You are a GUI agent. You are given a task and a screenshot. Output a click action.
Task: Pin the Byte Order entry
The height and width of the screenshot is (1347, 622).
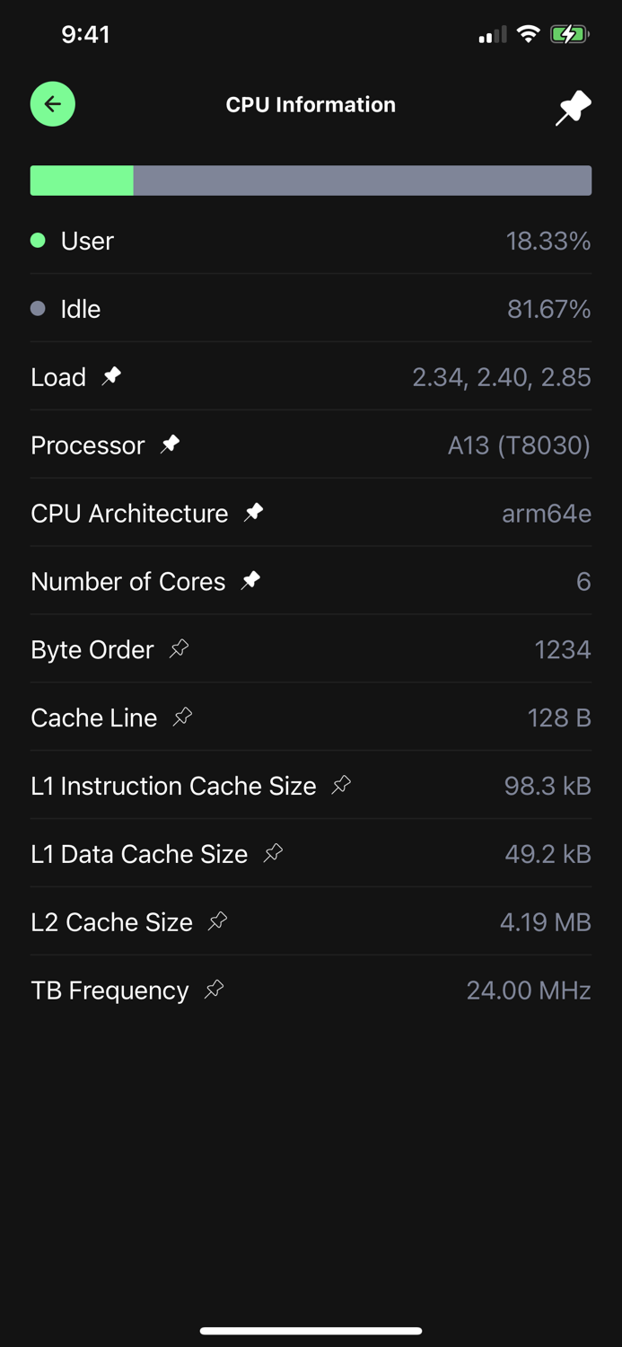click(180, 648)
